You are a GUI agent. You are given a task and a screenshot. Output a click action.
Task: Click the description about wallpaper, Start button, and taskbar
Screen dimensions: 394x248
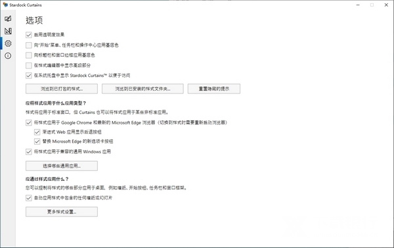click(x=106, y=188)
